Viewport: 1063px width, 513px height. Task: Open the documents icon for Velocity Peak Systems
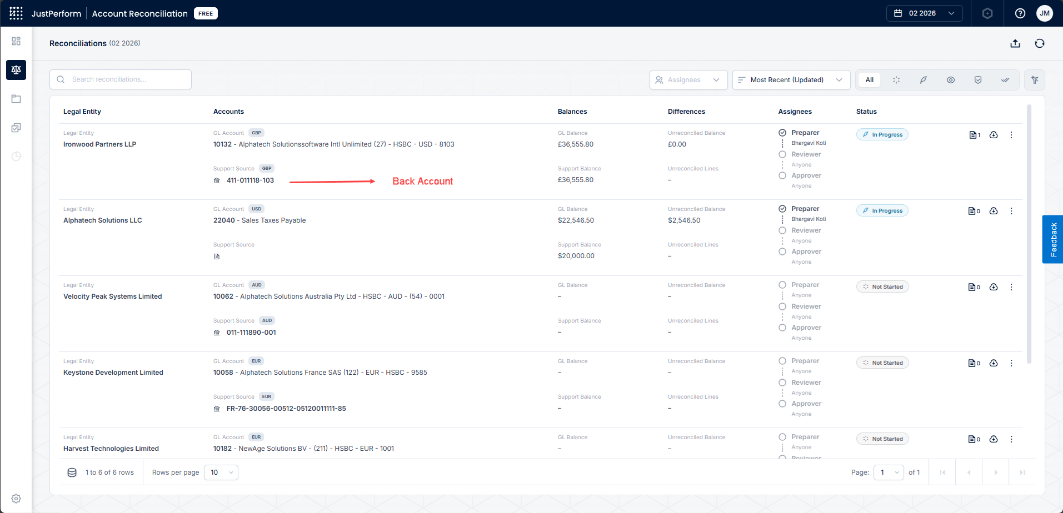pyautogui.click(x=974, y=287)
